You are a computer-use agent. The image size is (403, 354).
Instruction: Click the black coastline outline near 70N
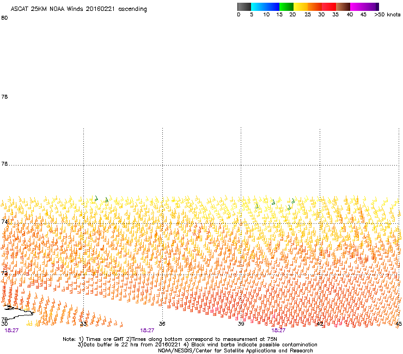tap(18, 312)
